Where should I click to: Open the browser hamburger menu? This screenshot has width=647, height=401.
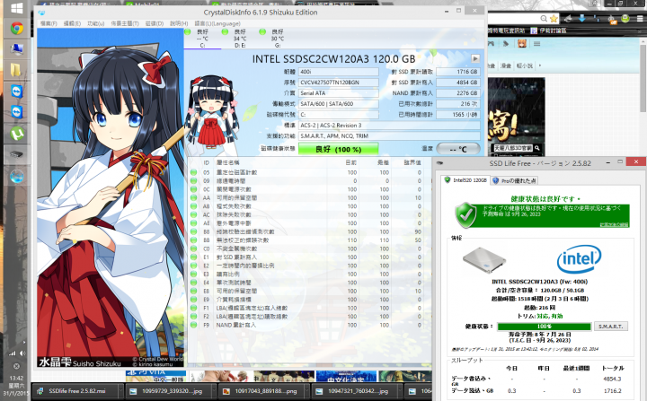[x=641, y=18]
